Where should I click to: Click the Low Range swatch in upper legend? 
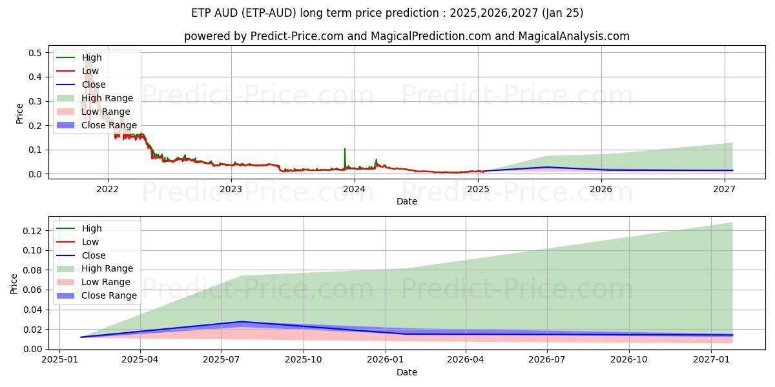(66, 112)
